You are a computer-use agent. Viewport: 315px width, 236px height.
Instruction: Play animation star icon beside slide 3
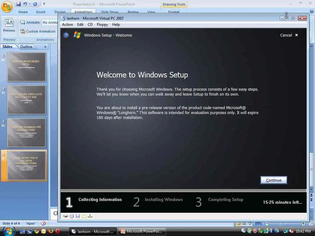3,126
